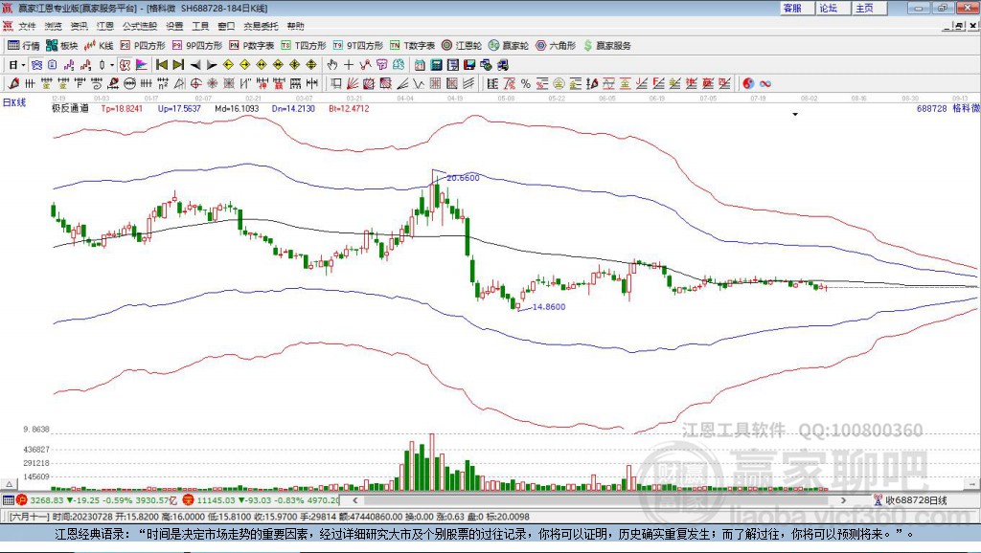Click the 14.8600 low price label
This screenshot has width=981, height=553.
click(x=549, y=307)
